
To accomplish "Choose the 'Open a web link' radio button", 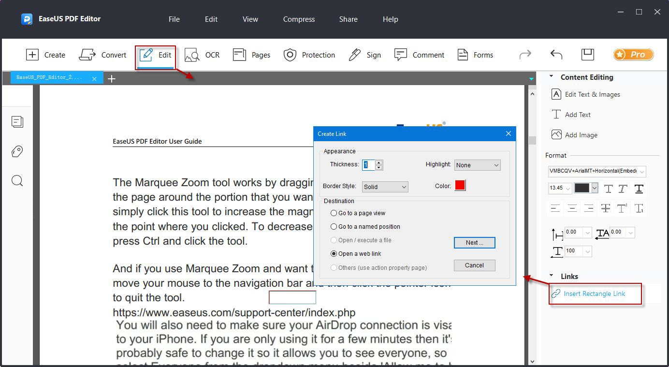I will pos(334,254).
